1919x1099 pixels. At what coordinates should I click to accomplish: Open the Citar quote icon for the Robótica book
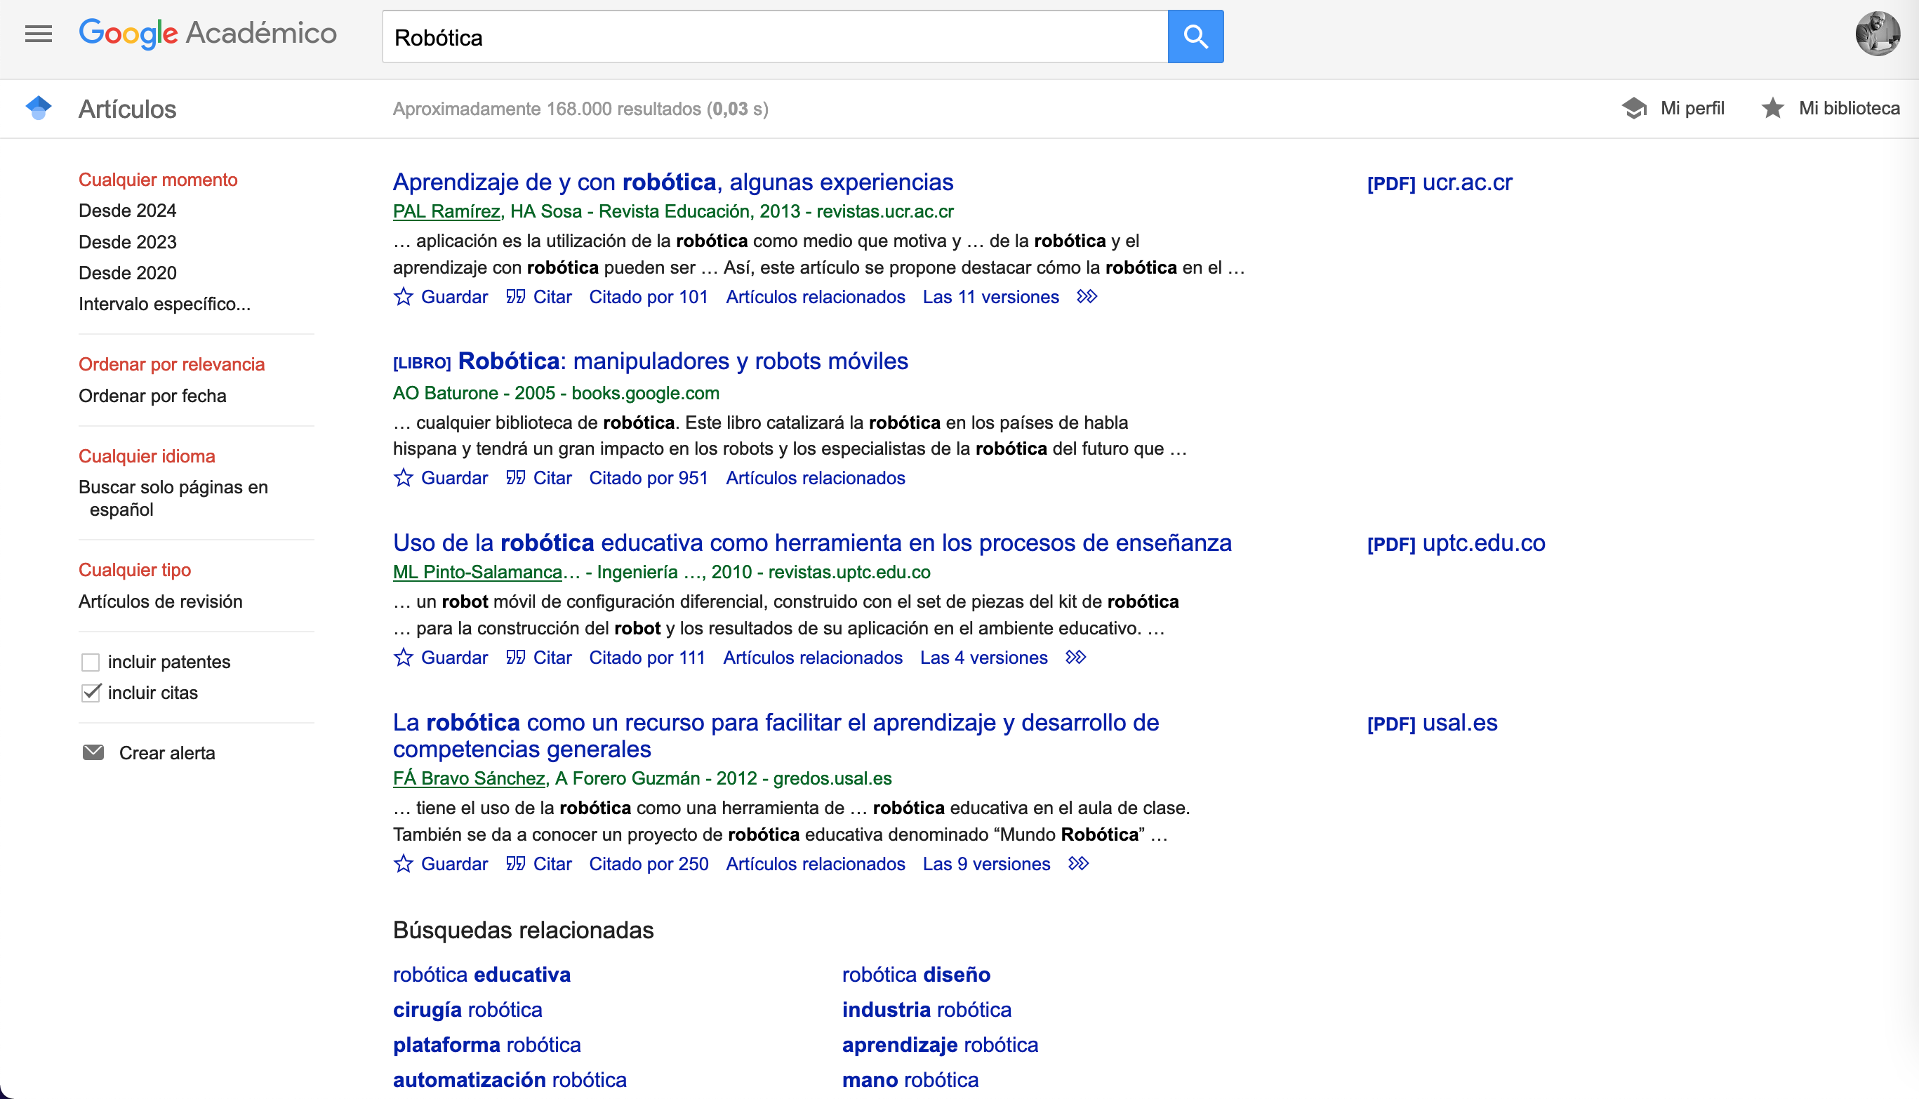tap(517, 478)
